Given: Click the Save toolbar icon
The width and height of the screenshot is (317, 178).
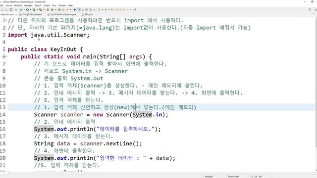Looking at the screenshot, I should [x=1, y=10].
